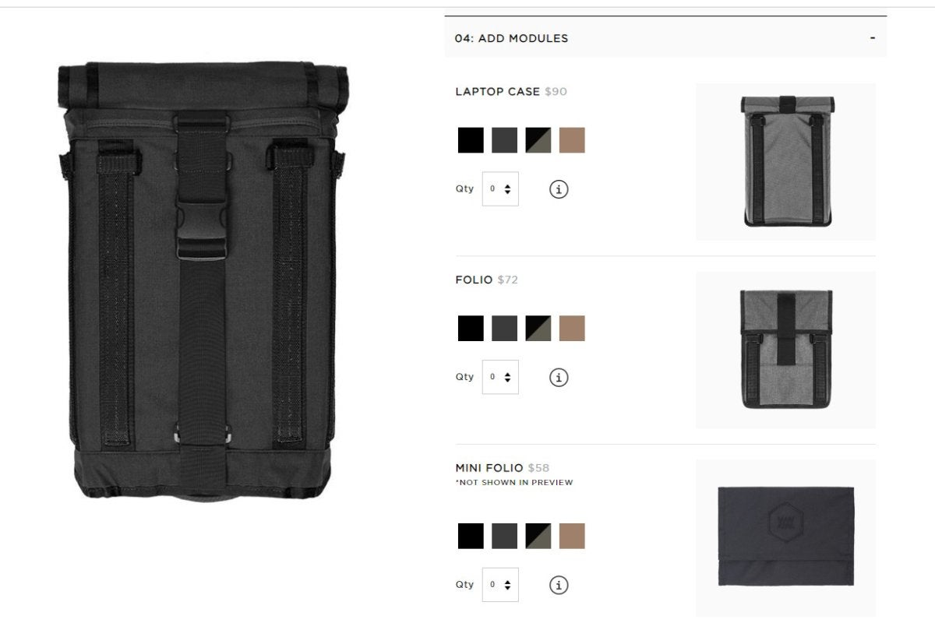Click the Mini Folio product thumbnail

785,537
